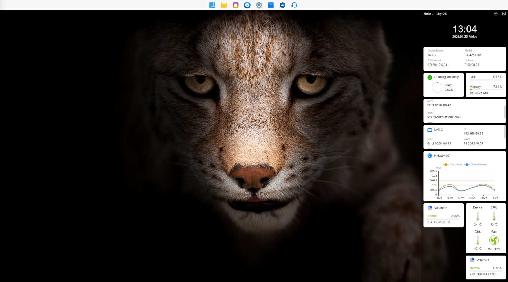This screenshot has height=282, width=508.
Task: Click the Memory usage progress bar
Action: point(486,90)
